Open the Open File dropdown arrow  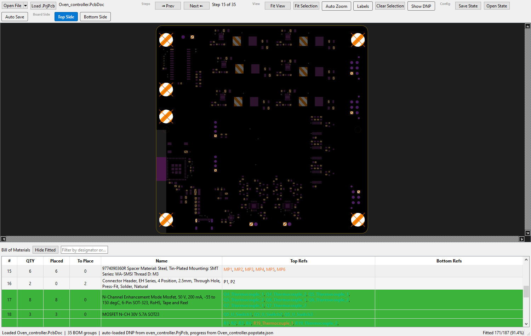[x=25, y=6]
